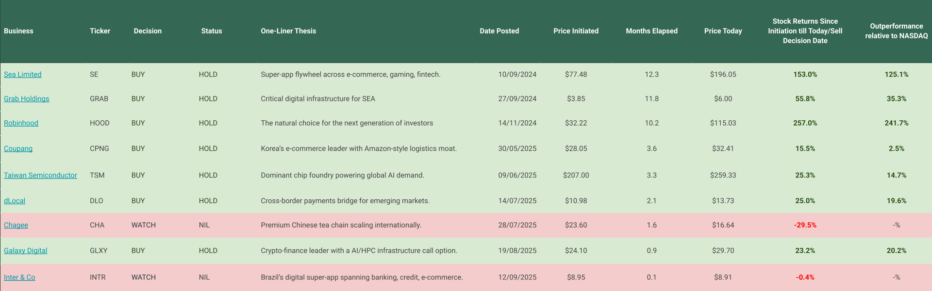Screen dimensions: 932x291
Task: Open the Taiwan Semiconductor link
Action: point(40,175)
